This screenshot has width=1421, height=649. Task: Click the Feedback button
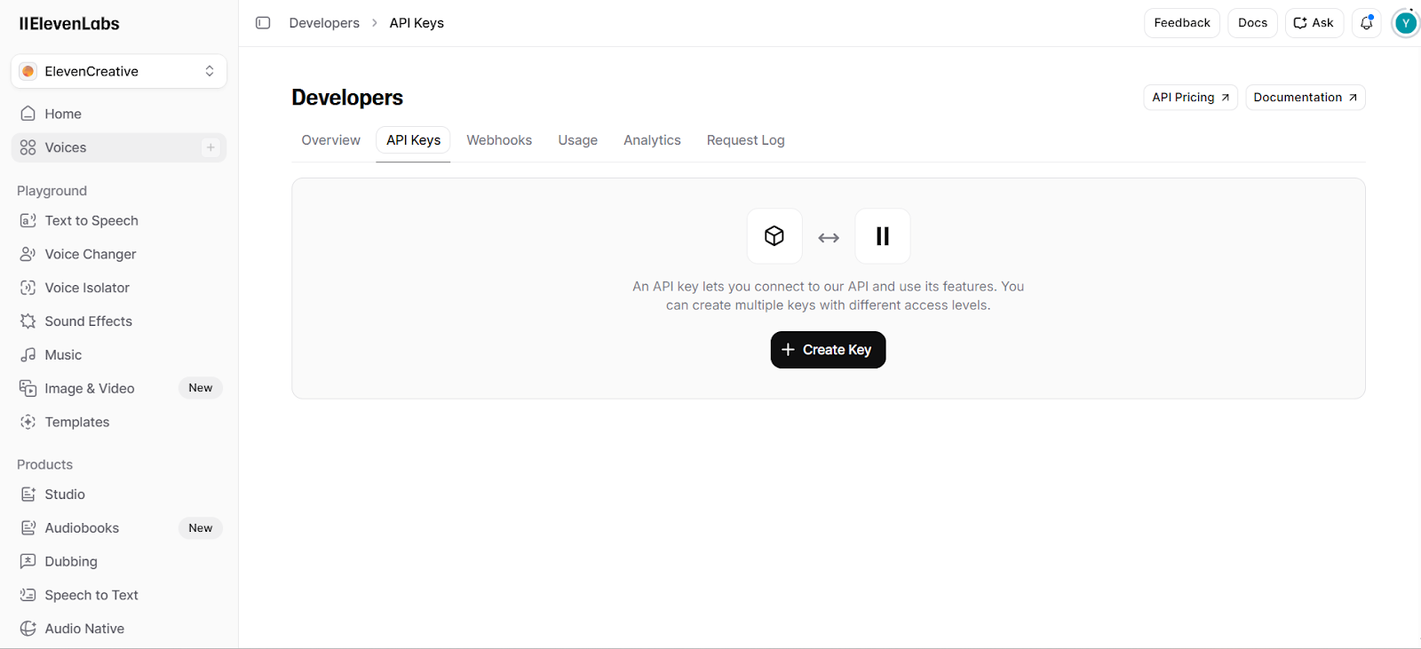pos(1181,23)
